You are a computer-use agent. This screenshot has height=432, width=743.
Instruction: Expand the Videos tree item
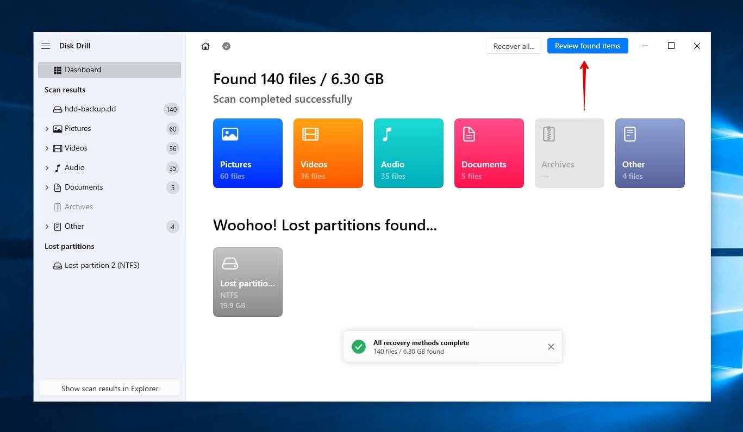click(47, 148)
